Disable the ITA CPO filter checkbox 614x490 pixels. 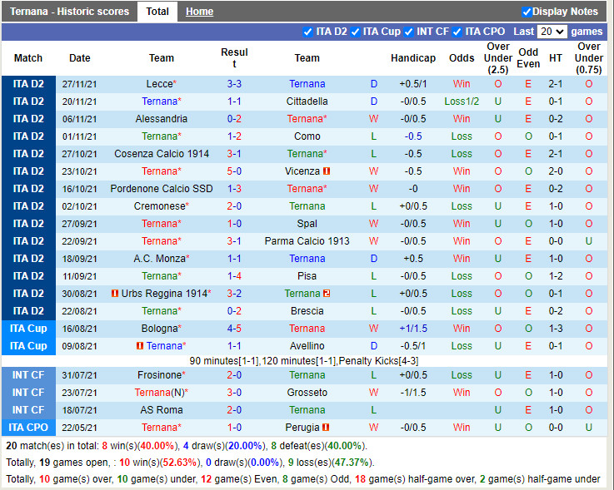tap(457, 32)
